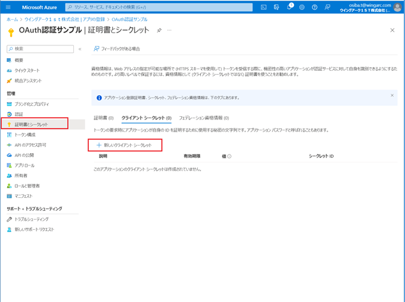This screenshot has width=405, height=302.
Task: Open the Directories and subscriptions filter icon
Action: tap(276, 7)
